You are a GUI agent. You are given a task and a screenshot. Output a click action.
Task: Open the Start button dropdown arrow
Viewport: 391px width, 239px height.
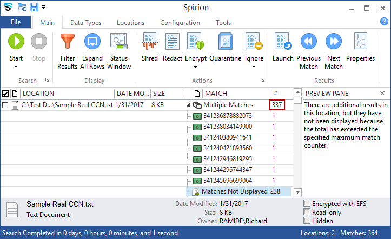pyautogui.click(x=16, y=67)
